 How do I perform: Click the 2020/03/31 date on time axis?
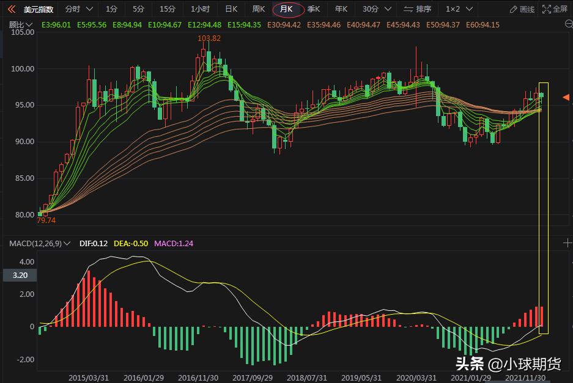tap(416, 378)
